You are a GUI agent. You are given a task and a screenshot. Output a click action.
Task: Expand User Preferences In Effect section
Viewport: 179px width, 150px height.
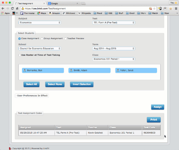click(x=32, y=95)
